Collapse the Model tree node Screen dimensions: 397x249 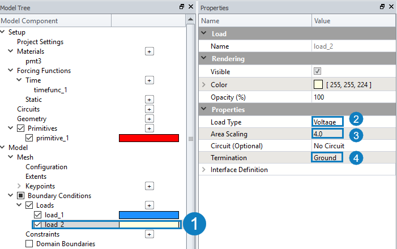pyautogui.click(x=2, y=147)
